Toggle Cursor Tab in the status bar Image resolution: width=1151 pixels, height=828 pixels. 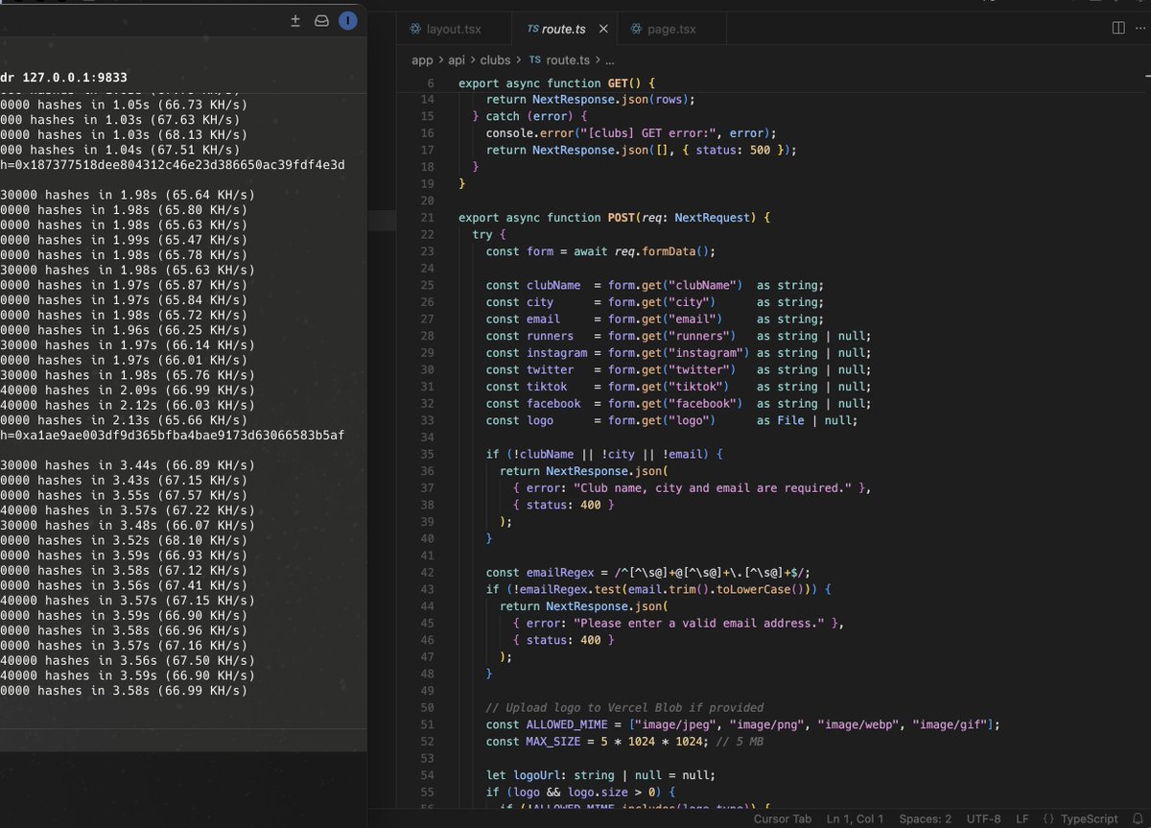[x=783, y=818]
